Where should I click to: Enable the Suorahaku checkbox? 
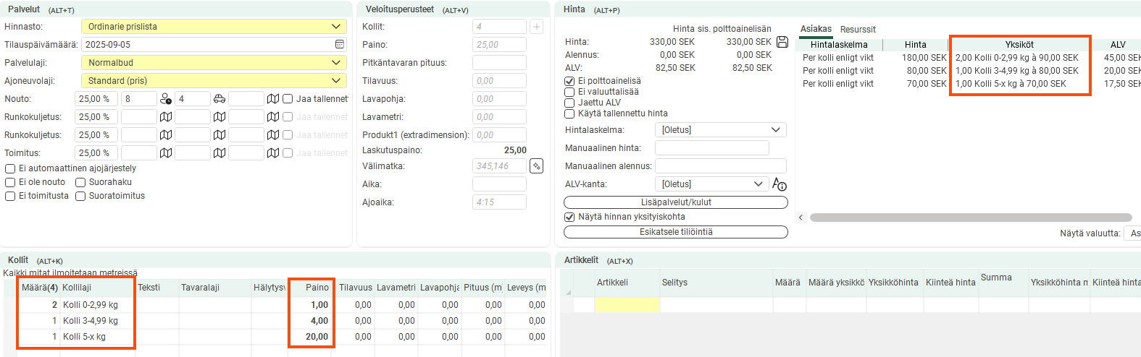81,183
